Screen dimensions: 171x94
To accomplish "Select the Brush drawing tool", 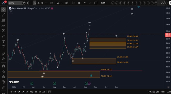I will coord(3,36).
